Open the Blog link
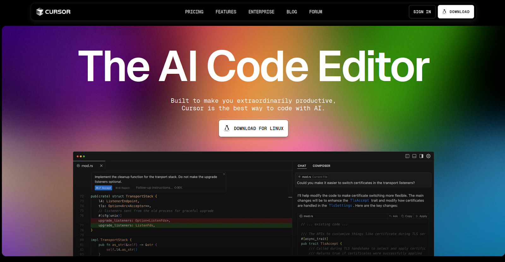Screen dimensions: 505x262 [292, 12]
